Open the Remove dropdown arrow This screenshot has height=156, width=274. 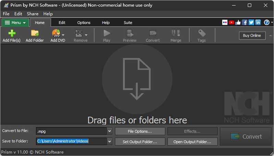86,35
